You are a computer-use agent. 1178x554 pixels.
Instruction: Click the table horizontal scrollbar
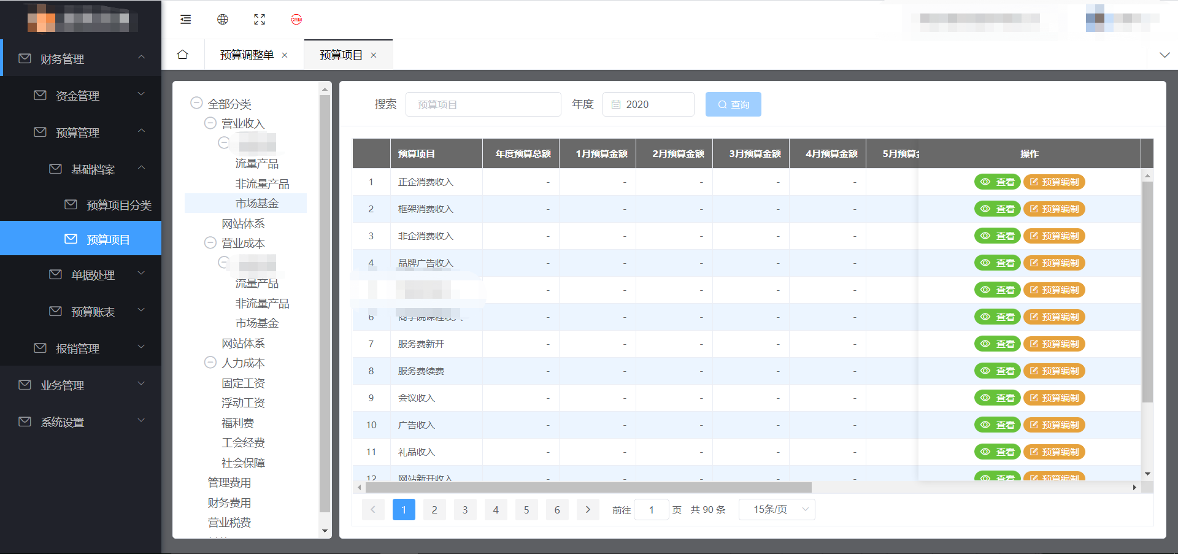588,488
